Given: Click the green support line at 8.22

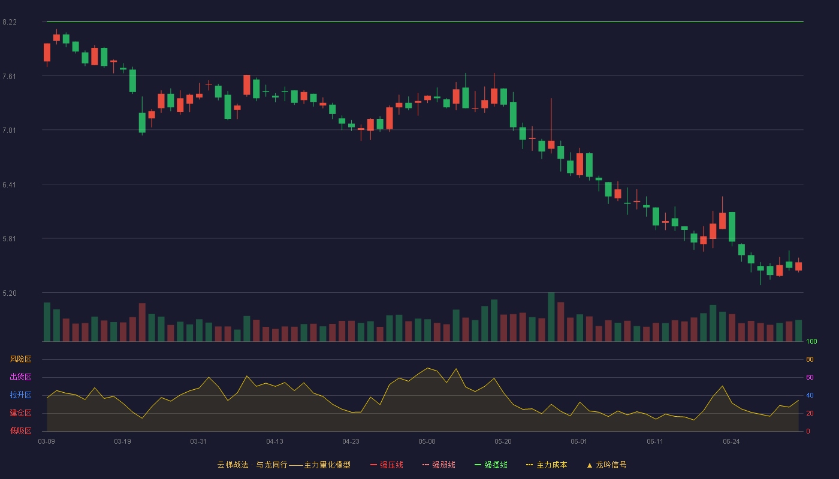Looking at the screenshot, I should click(x=425, y=22).
